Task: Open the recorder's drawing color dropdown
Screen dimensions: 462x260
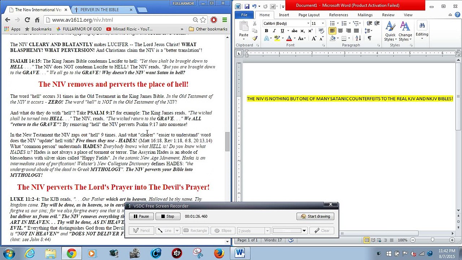Action: [304, 231]
